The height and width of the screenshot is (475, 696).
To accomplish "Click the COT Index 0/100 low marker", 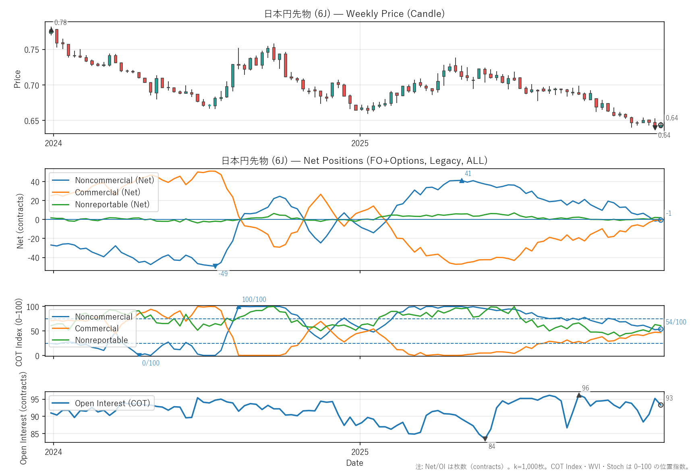I will coord(139,355).
